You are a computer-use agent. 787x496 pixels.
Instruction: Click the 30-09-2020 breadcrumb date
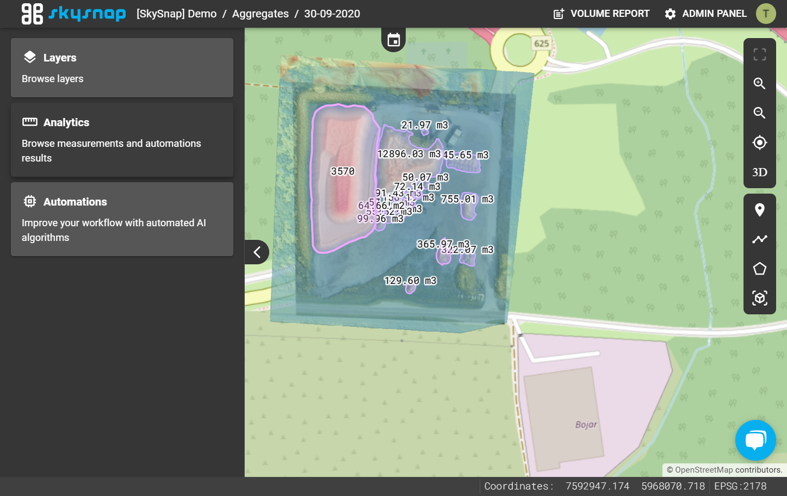coord(332,14)
